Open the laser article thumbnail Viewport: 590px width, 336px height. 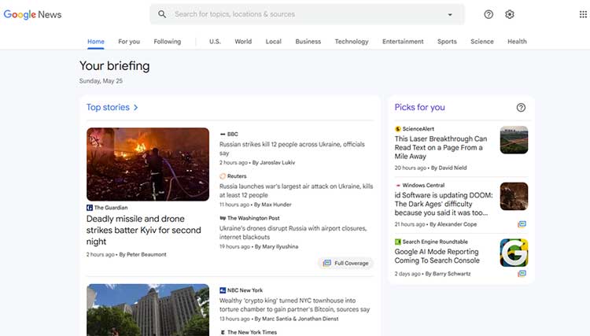[514, 139]
